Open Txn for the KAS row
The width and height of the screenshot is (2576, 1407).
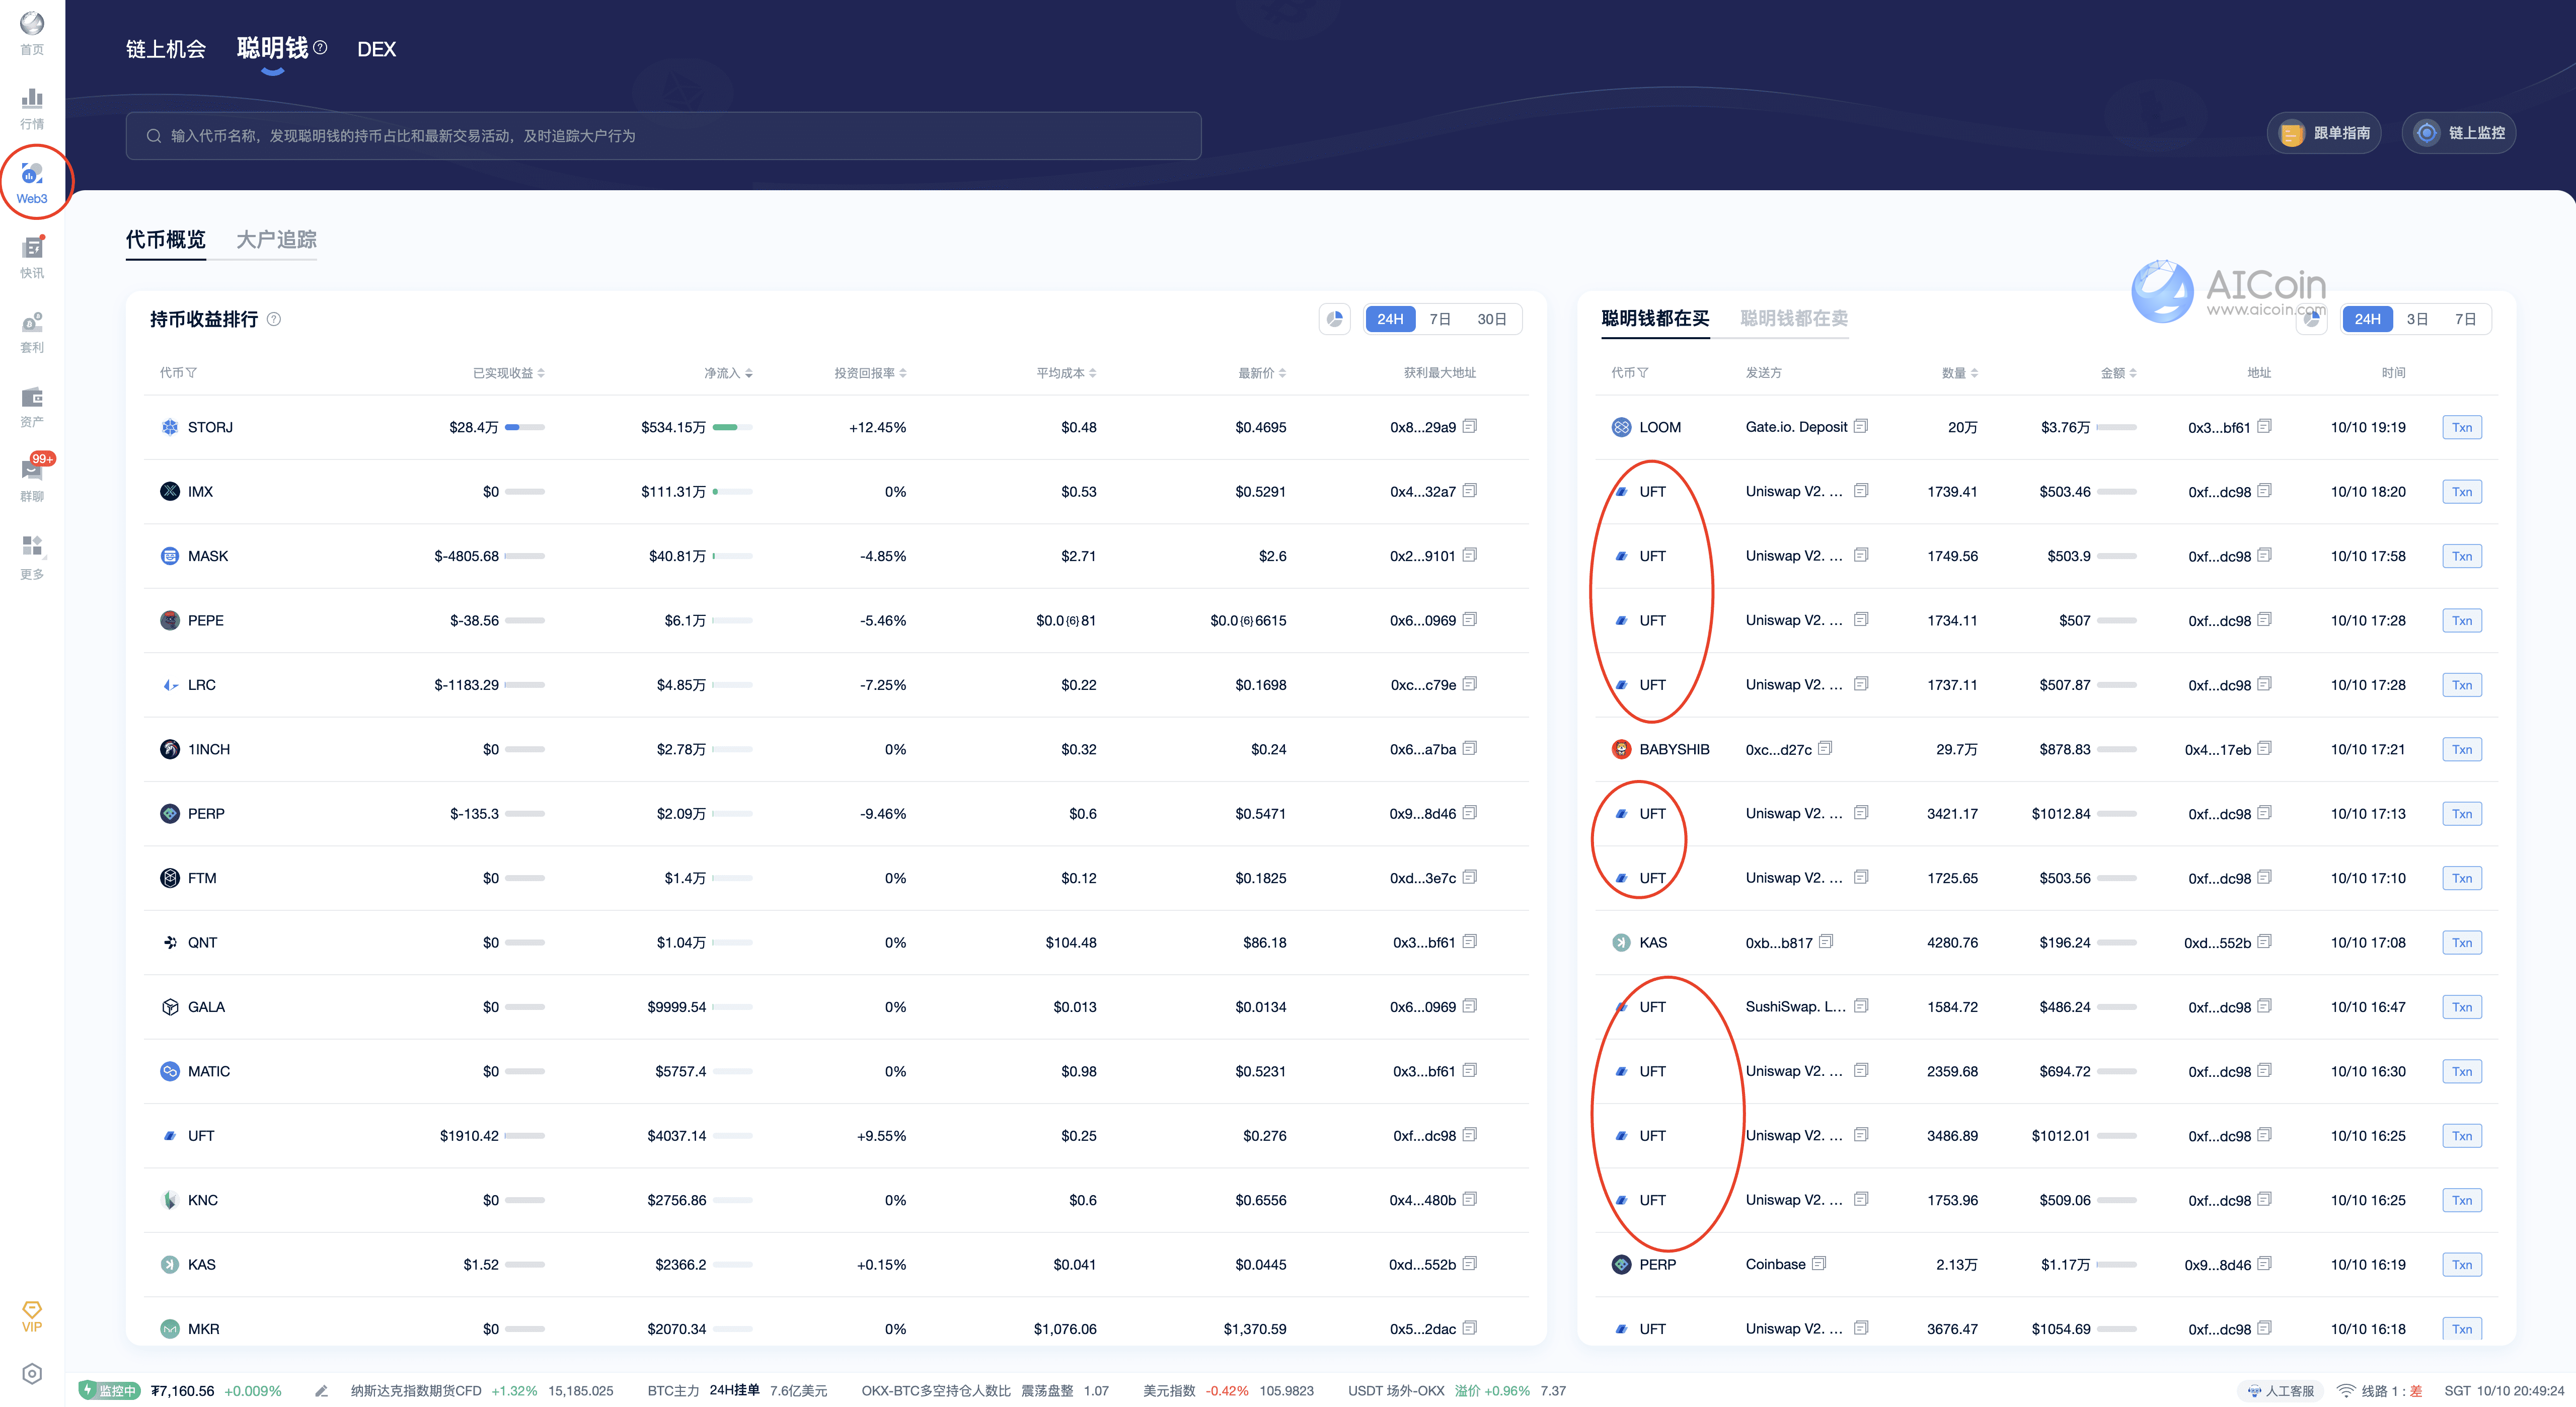click(x=2462, y=942)
